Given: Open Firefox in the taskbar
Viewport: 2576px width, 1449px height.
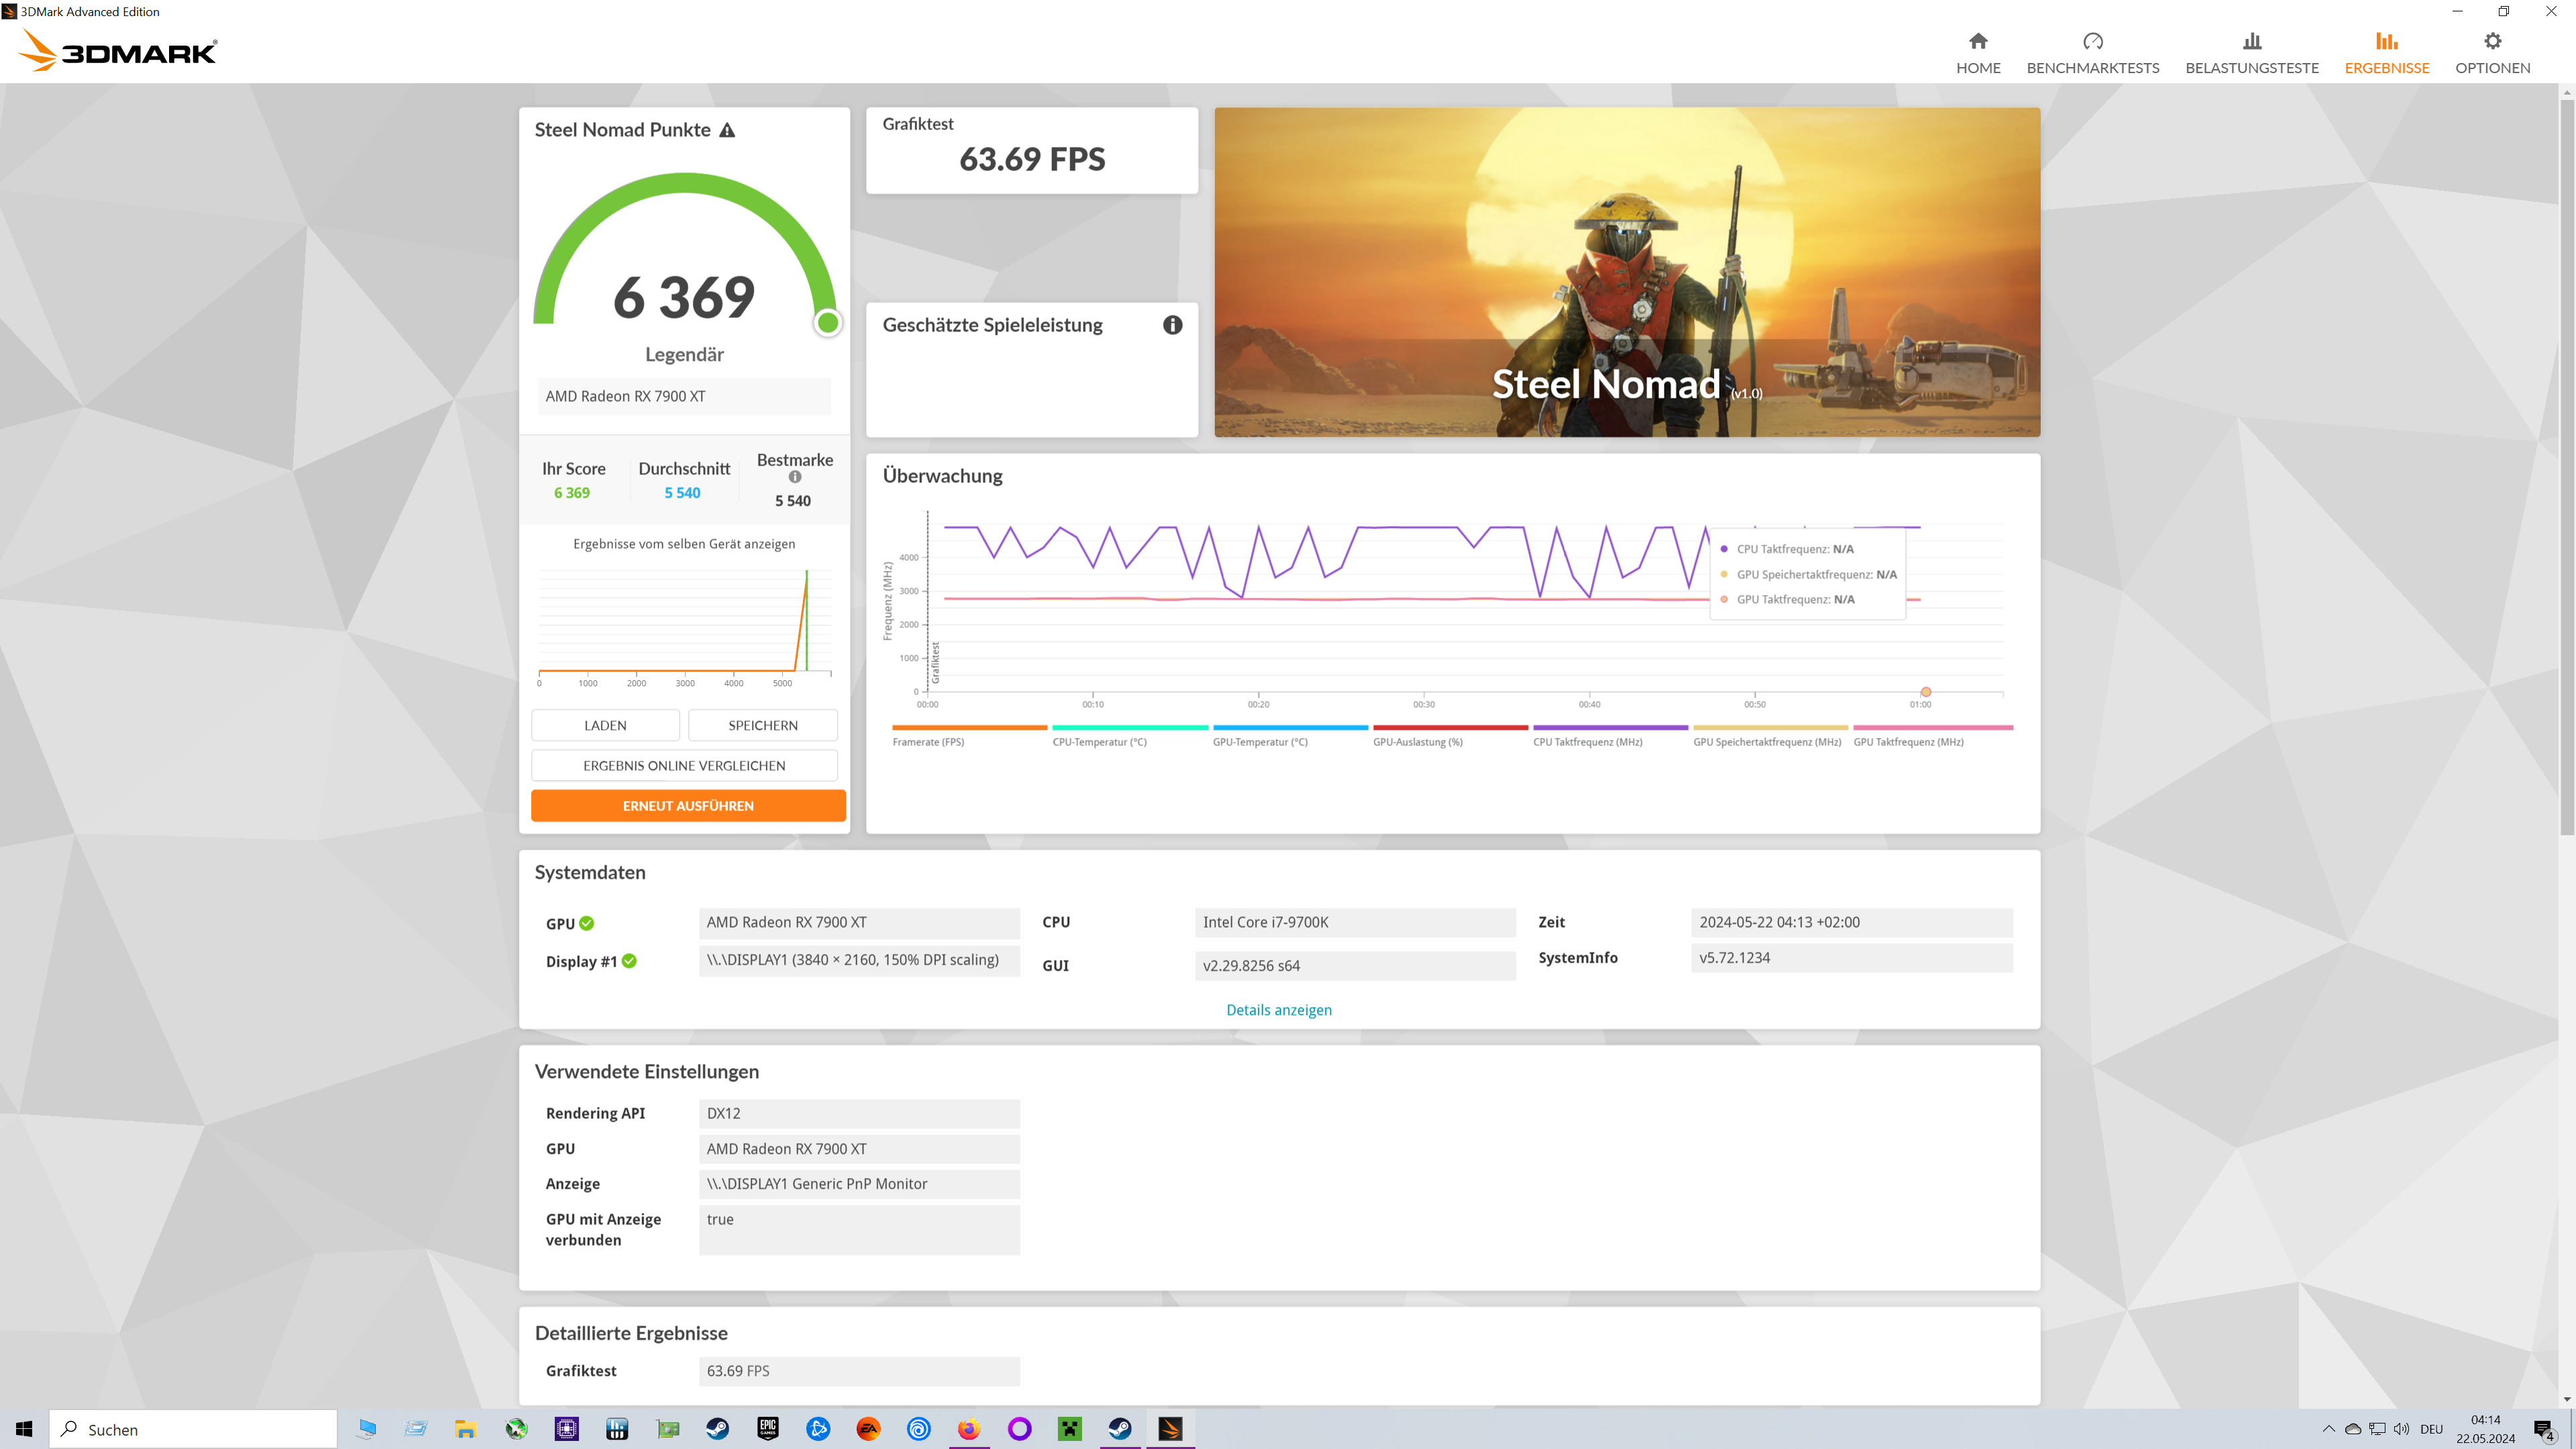Looking at the screenshot, I should click(968, 1429).
